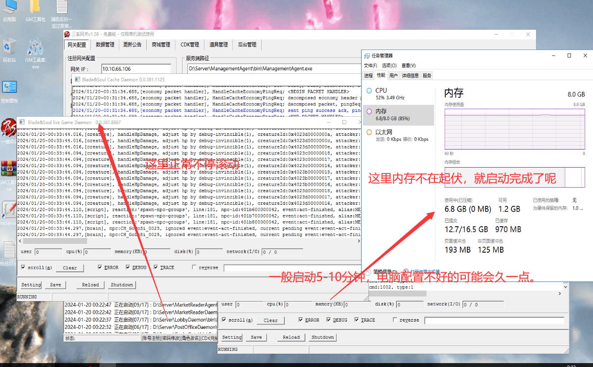Switch to the 更新公告 tab
Image resolution: width=593 pixels, height=367 pixels.
tap(132, 44)
